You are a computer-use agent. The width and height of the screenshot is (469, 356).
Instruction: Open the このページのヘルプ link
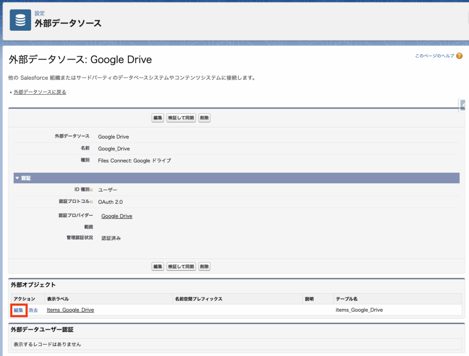(x=434, y=56)
